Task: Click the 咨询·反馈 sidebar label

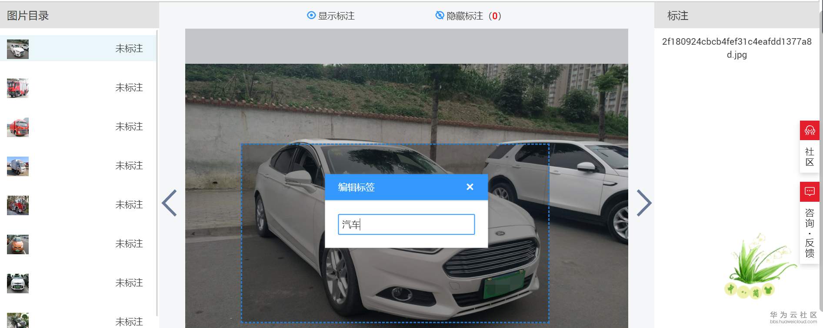Action: [810, 233]
